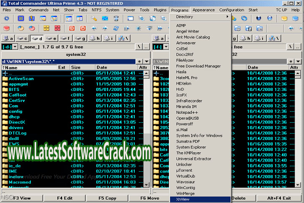304x203 pixels.
Task: Click the blue wavy screen icon
Action: [105, 19]
